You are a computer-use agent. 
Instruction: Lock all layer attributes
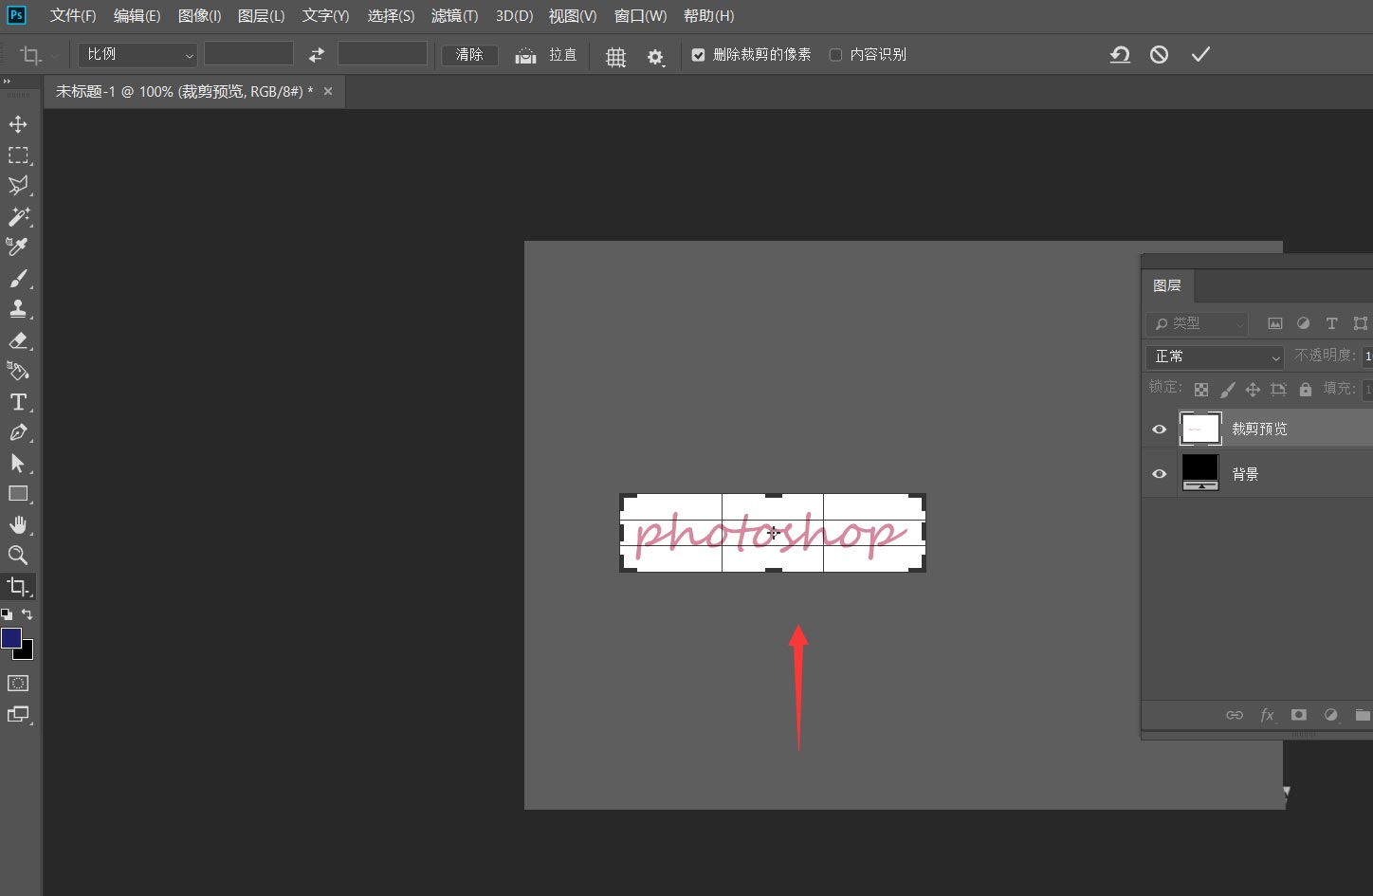(x=1306, y=390)
